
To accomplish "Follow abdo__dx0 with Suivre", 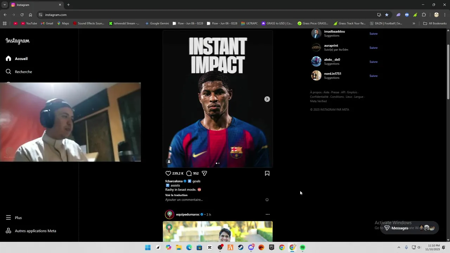I will [x=373, y=62].
